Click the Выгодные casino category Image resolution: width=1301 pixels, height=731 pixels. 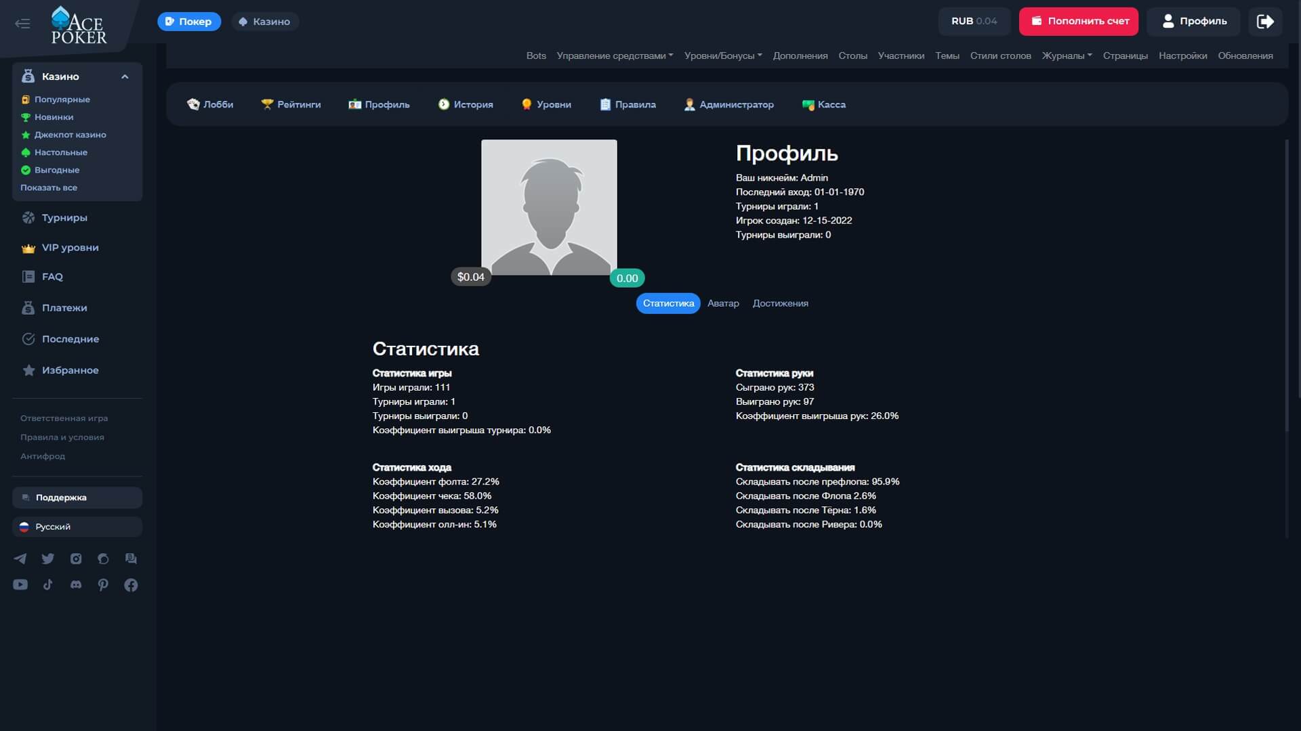point(50,170)
